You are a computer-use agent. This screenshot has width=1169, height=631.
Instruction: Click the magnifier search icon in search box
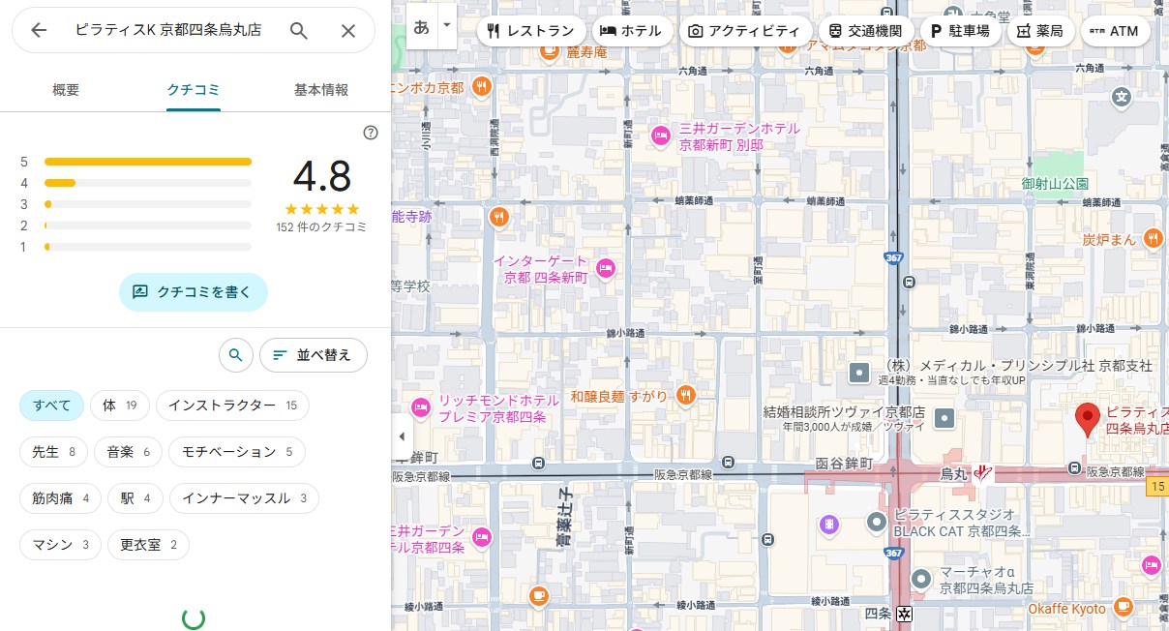[x=299, y=30]
